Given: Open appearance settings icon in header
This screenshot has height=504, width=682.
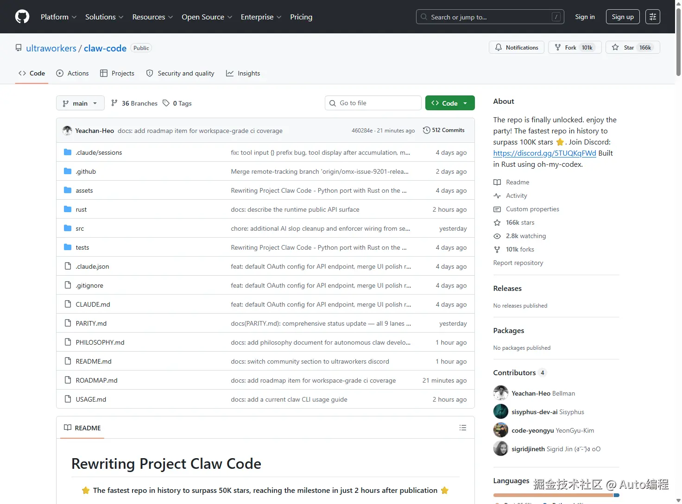Looking at the screenshot, I should [x=653, y=17].
